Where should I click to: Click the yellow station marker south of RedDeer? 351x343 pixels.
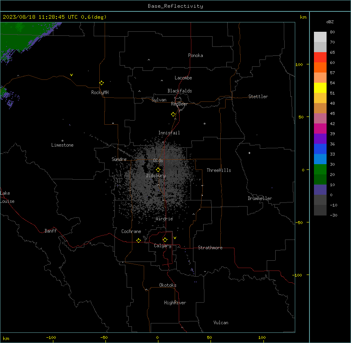click(x=173, y=114)
